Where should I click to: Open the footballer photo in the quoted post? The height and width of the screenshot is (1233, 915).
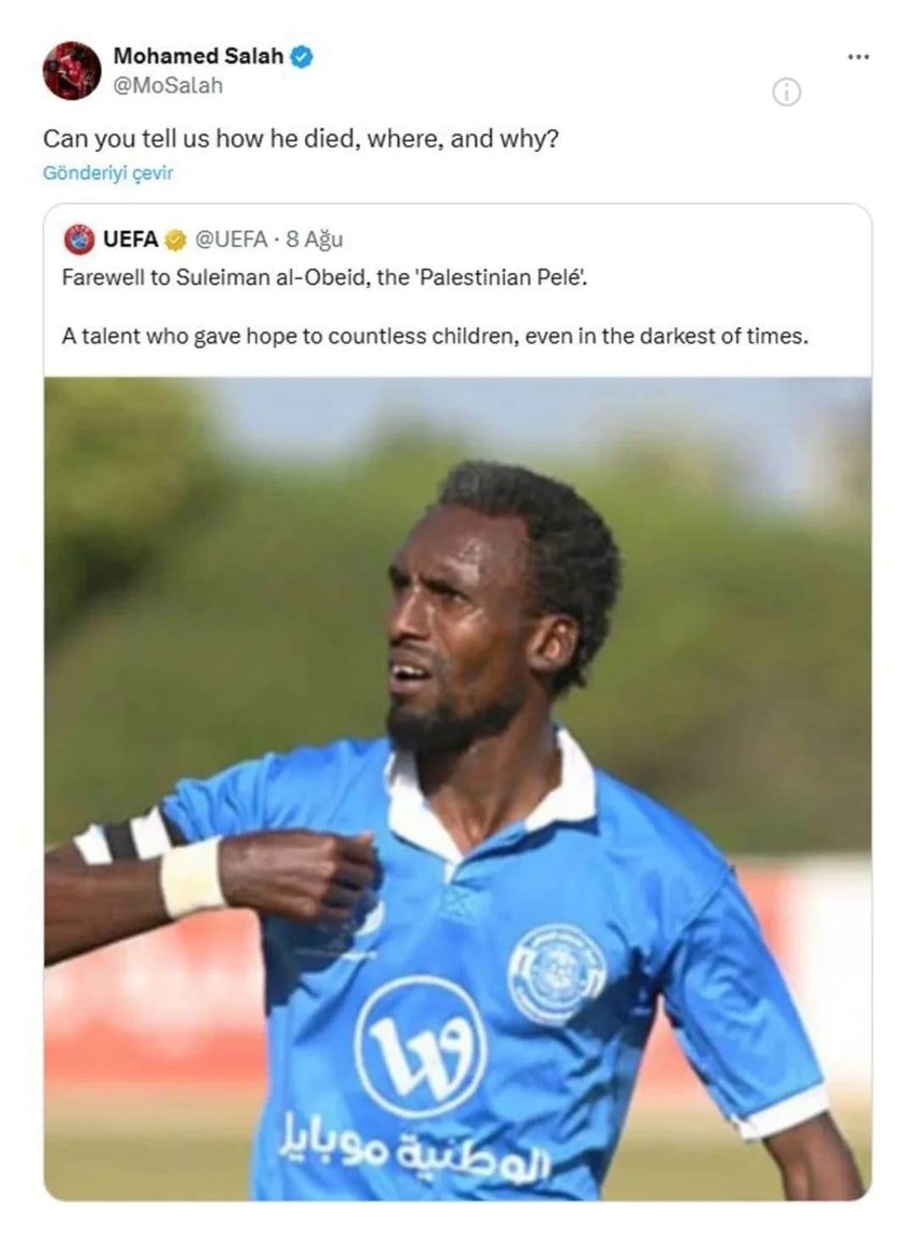point(457,788)
